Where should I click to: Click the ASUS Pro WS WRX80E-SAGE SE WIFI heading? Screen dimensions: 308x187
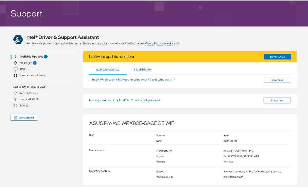click(132, 123)
